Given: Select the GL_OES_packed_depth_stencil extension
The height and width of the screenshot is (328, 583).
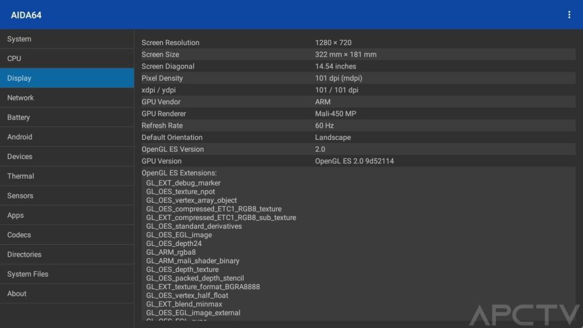Looking at the screenshot, I should (195, 278).
